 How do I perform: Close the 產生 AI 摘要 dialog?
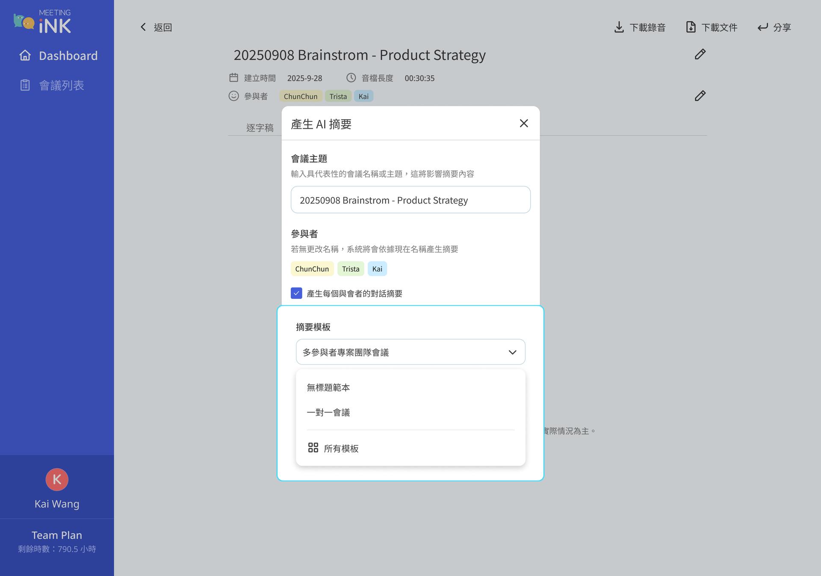(x=524, y=124)
